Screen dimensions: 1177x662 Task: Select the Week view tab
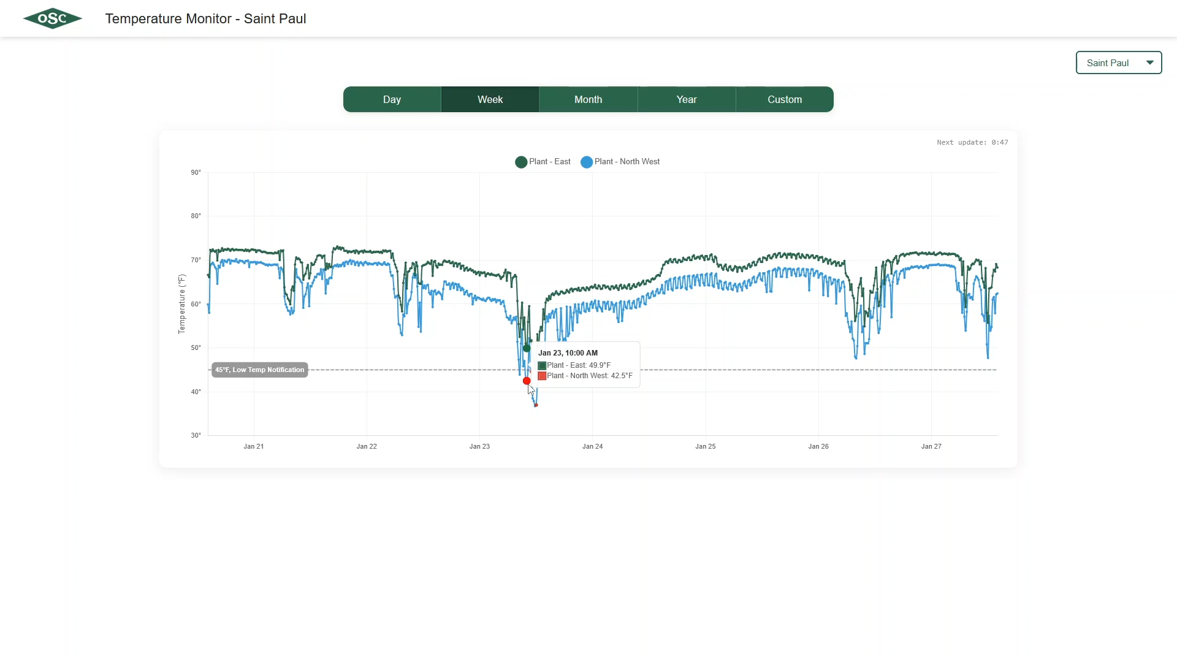tap(490, 99)
